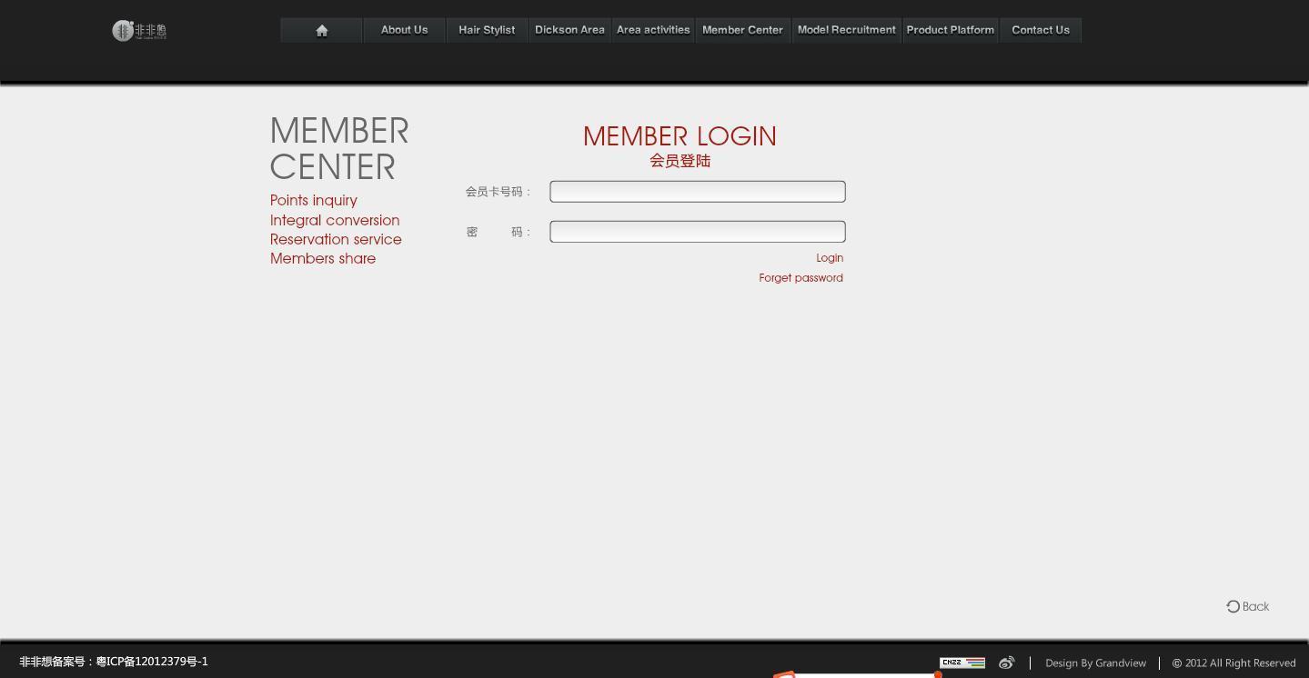Open the About Us menu
Viewport: 1309px width, 678px height.
404,30
